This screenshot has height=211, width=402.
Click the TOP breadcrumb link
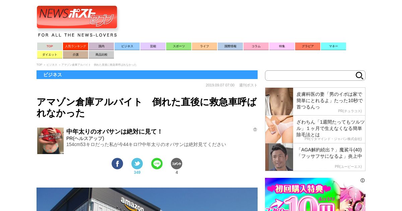tap(39, 65)
